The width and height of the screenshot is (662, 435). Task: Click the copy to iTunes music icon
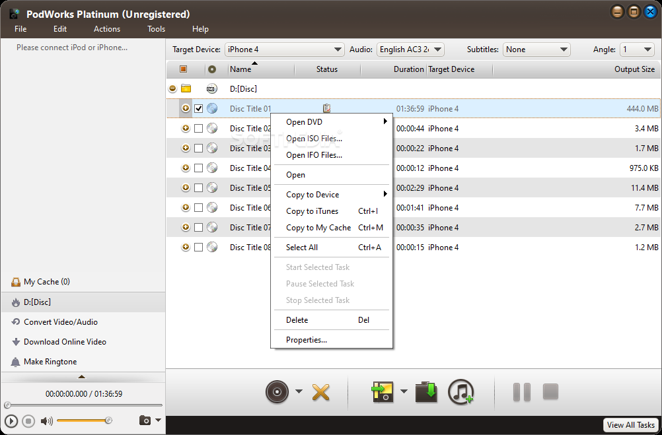(460, 392)
